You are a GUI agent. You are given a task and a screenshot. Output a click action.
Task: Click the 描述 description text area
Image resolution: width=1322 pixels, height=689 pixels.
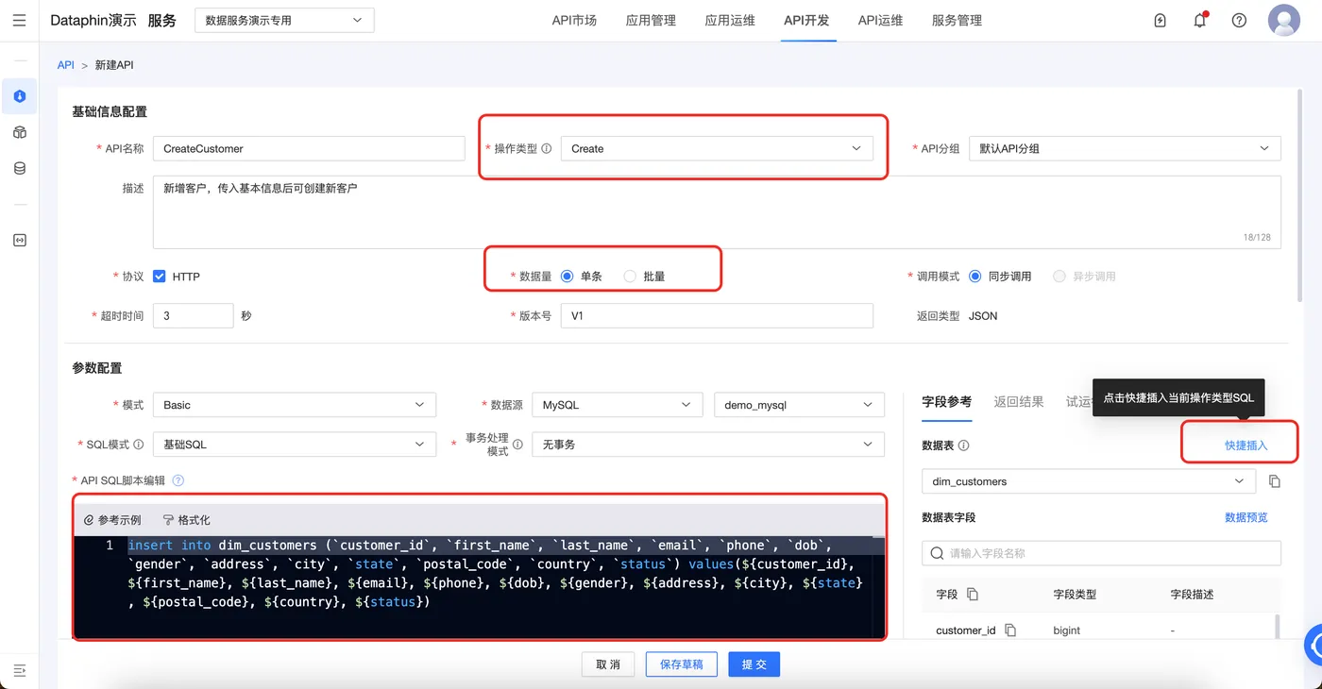click(717, 211)
